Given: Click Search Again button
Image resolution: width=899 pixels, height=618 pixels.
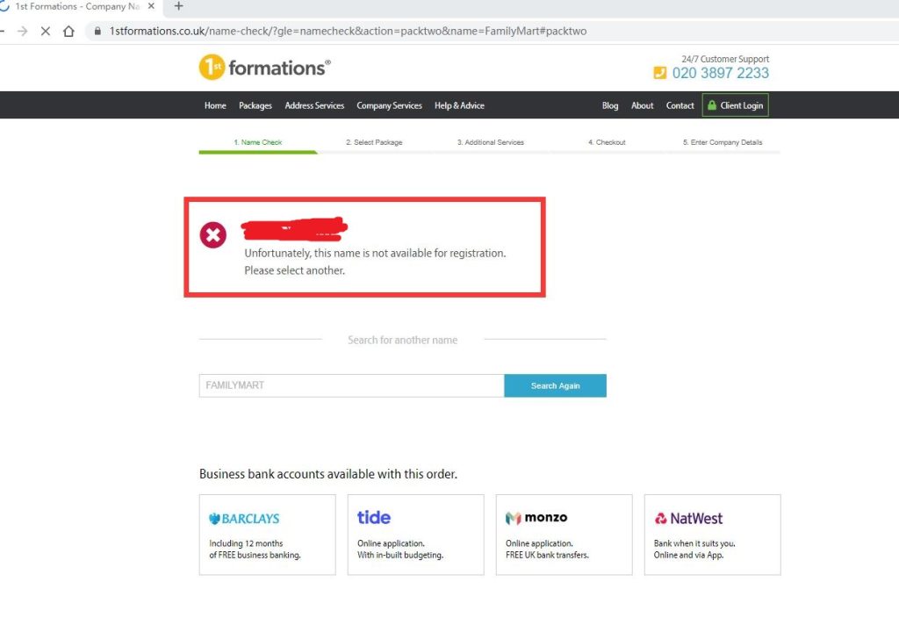Looking at the screenshot, I should coord(555,386).
